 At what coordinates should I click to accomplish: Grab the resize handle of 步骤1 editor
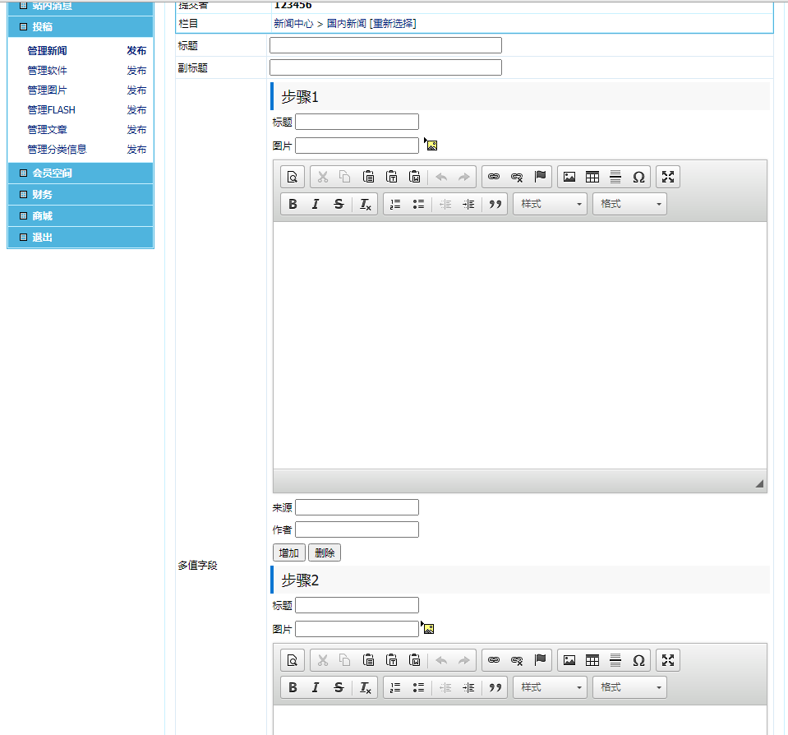pyautogui.click(x=759, y=483)
